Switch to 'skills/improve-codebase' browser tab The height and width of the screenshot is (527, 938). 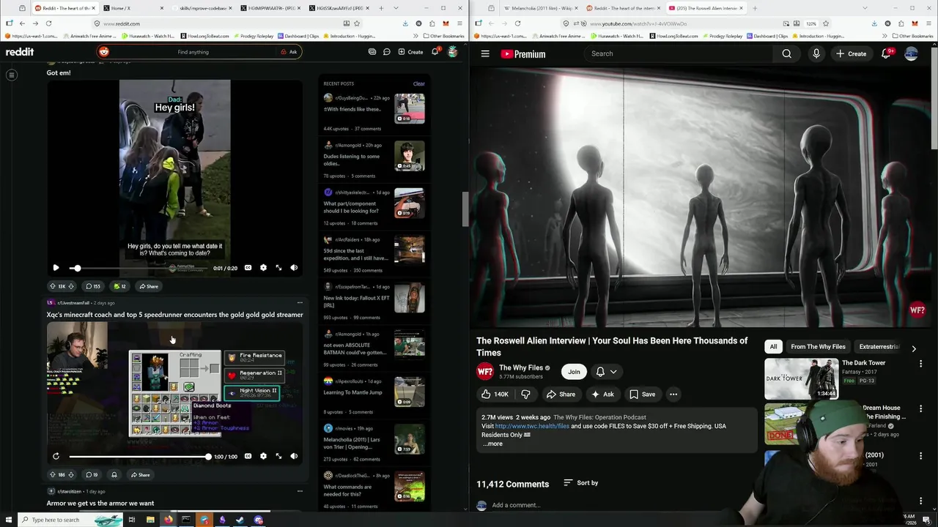tap(204, 8)
